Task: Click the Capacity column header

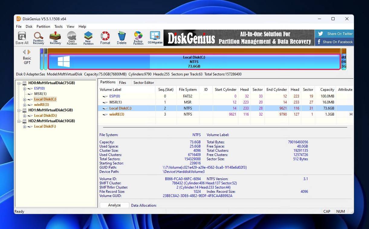Action: [x=325, y=90]
